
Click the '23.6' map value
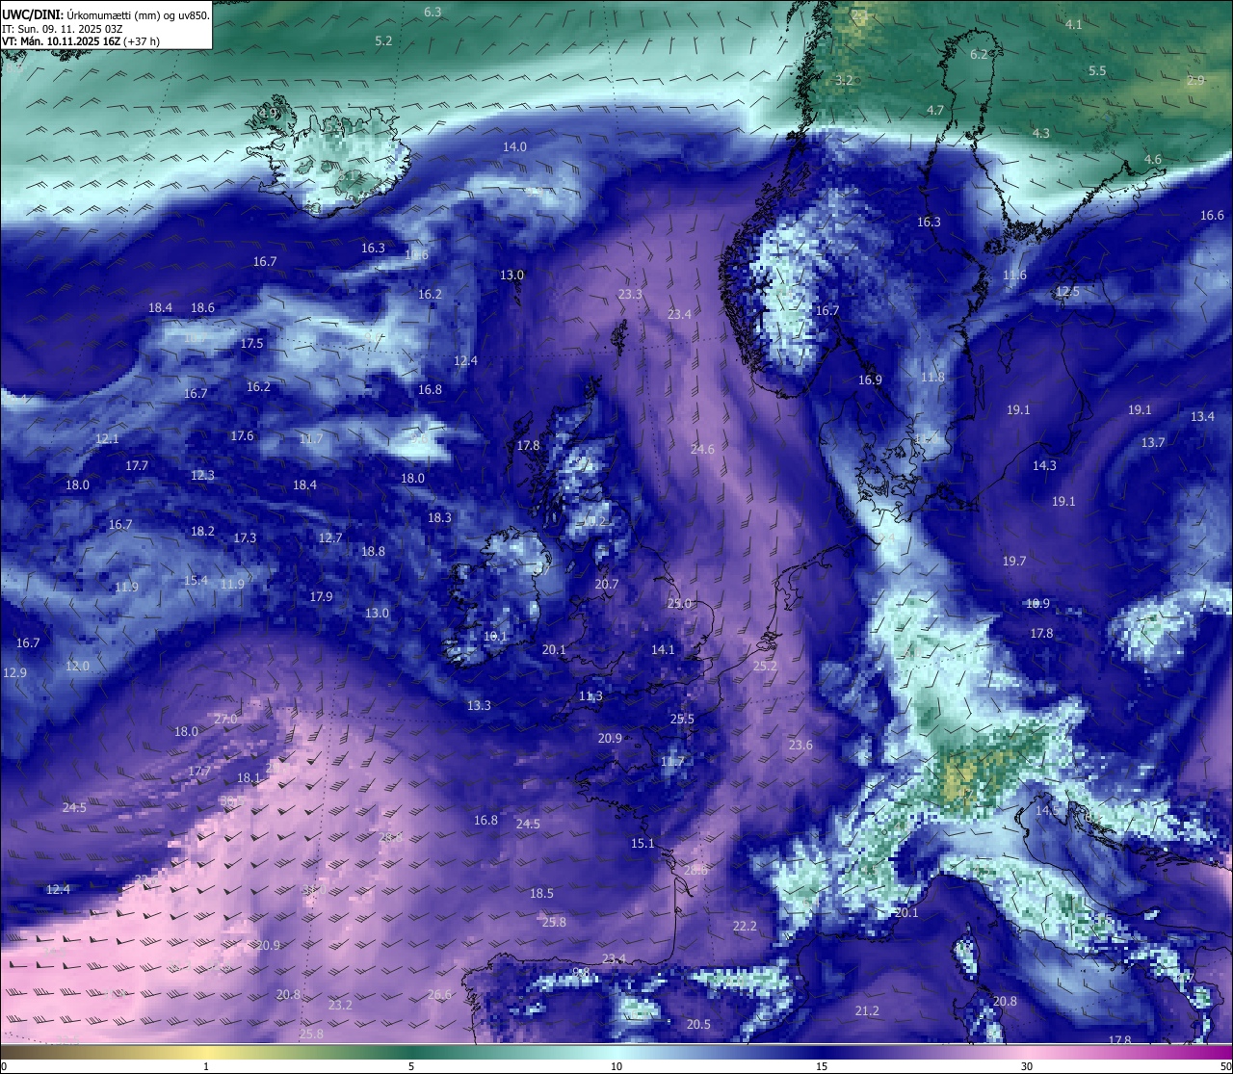tap(800, 745)
